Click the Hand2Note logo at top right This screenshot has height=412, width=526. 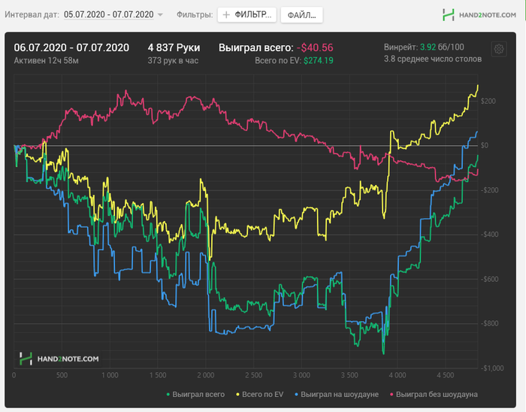point(479,15)
